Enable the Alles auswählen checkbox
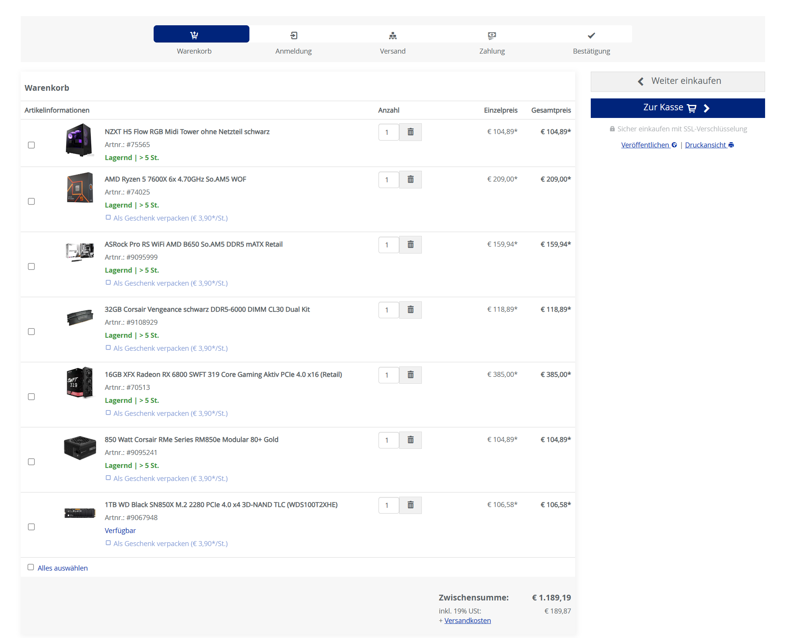This screenshot has width=808, height=638. 31,567
